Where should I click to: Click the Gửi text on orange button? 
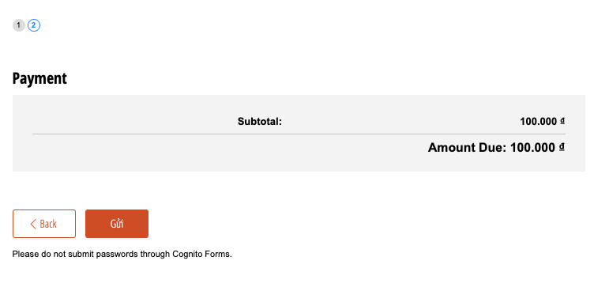[x=117, y=224]
